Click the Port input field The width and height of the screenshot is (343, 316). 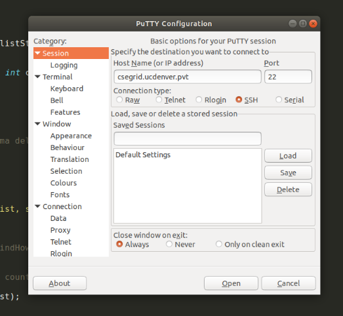(x=288, y=77)
